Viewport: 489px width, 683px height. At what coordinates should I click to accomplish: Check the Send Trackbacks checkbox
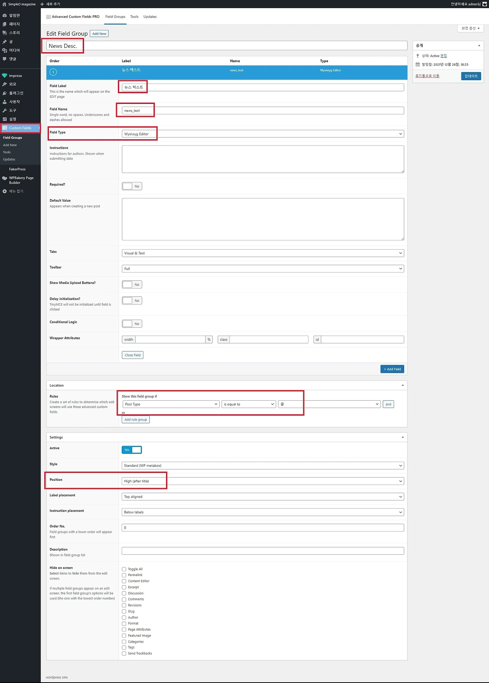click(124, 654)
